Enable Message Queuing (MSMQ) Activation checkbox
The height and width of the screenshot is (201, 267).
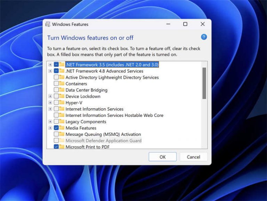pyautogui.click(x=56, y=134)
